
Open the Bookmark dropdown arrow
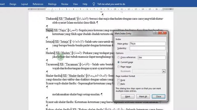[x=164, y=71]
